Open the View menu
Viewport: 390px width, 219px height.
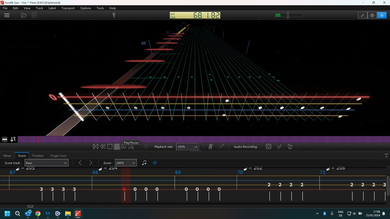[x=27, y=8]
